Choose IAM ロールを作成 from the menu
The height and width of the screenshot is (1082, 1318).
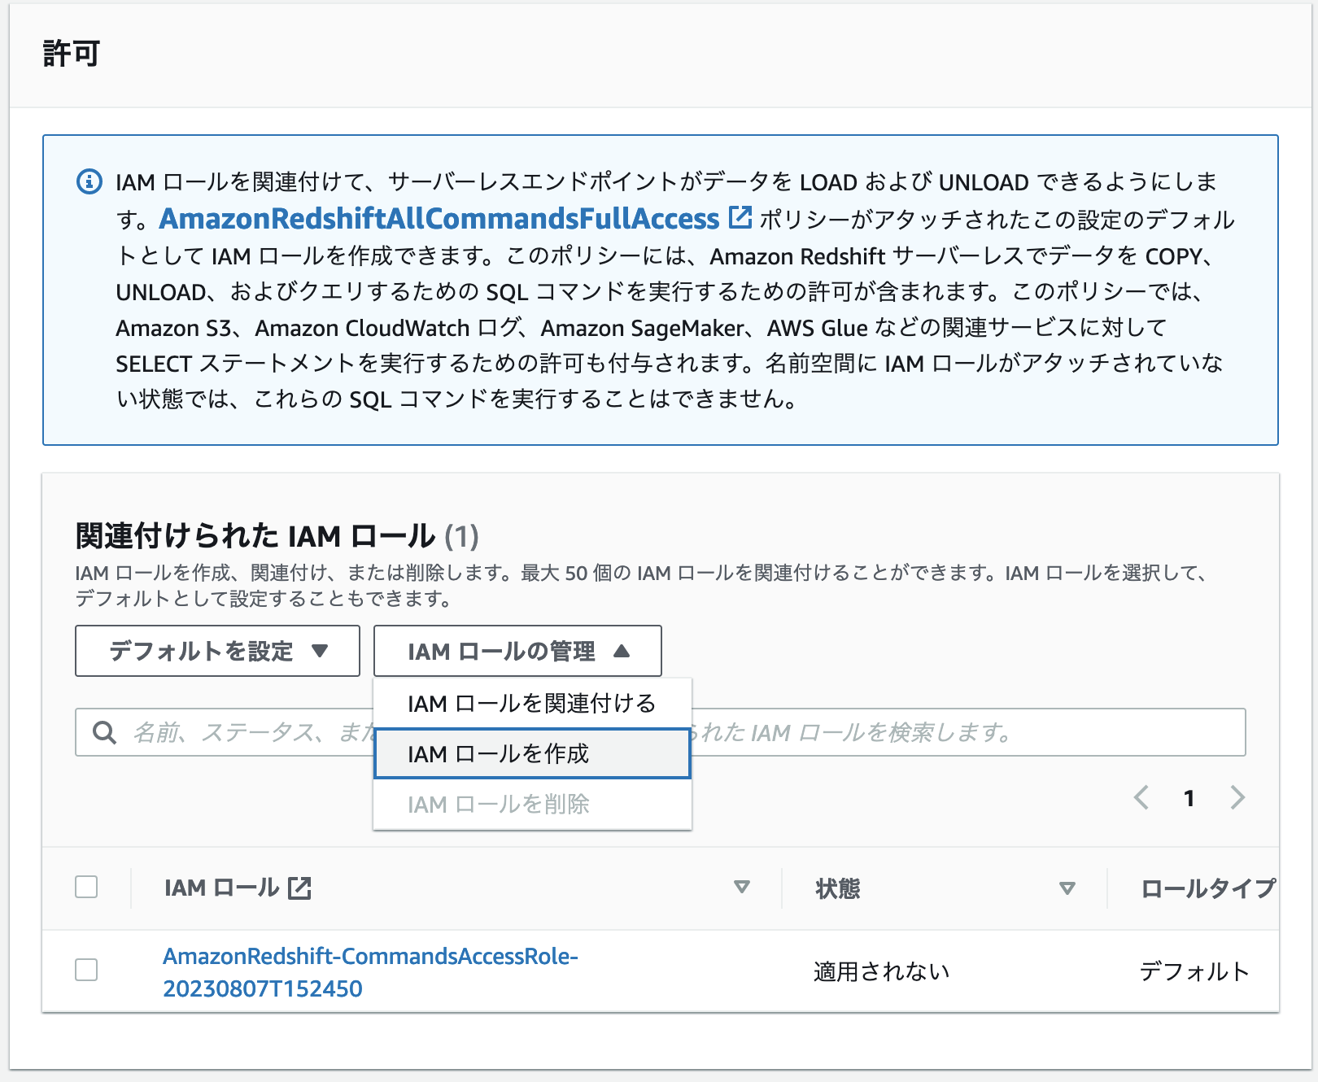(531, 754)
